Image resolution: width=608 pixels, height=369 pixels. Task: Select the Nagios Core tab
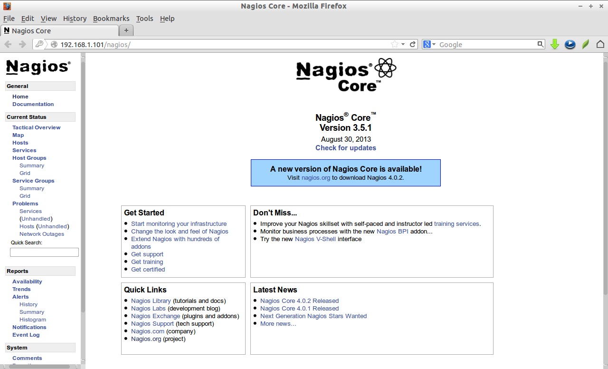tap(59, 30)
